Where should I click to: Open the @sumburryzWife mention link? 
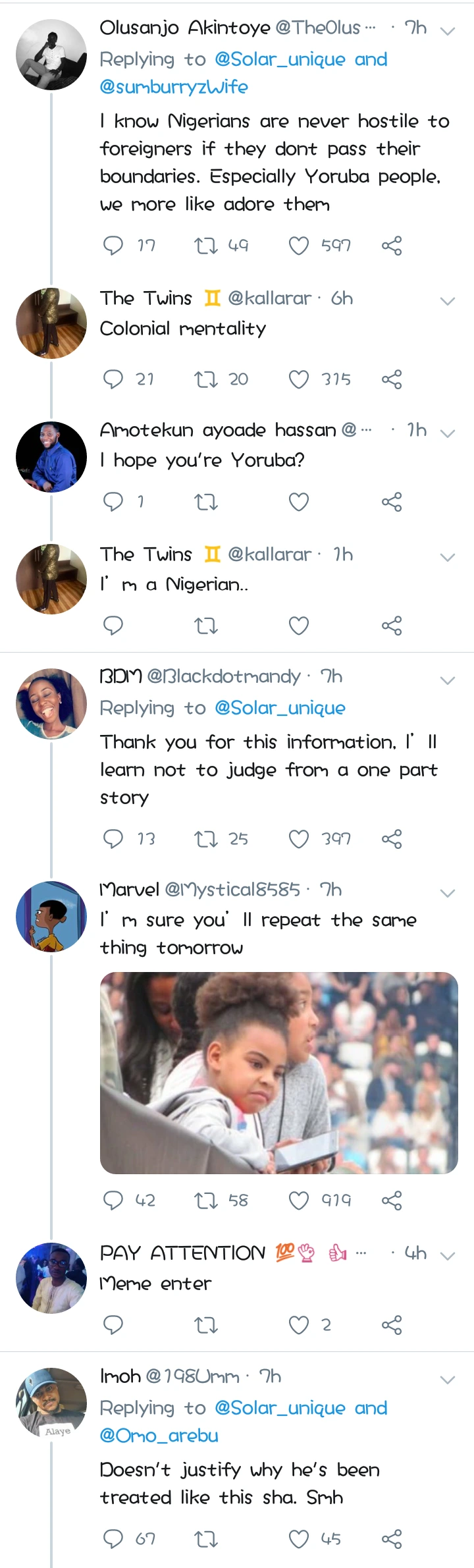[174, 87]
